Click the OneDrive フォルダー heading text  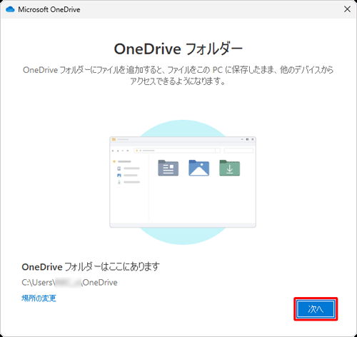click(178, 49)
